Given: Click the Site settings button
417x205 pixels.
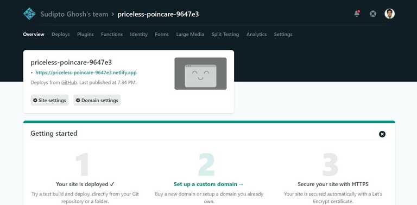Looking at the screenshot, I should pyautogui.click(x=49, y=101).
